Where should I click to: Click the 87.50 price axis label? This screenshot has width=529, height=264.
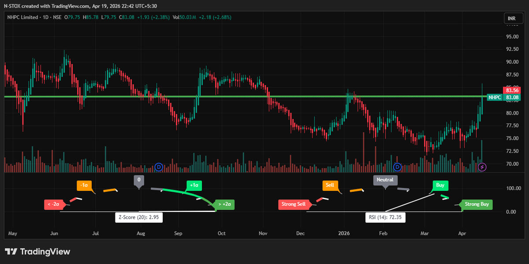511,74
